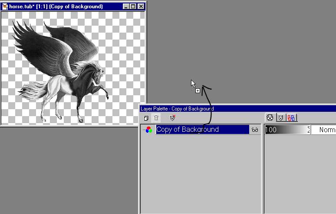Maximize the horse.tub image window
This screenshot has width=336, height=214.
tap(133, 7)
